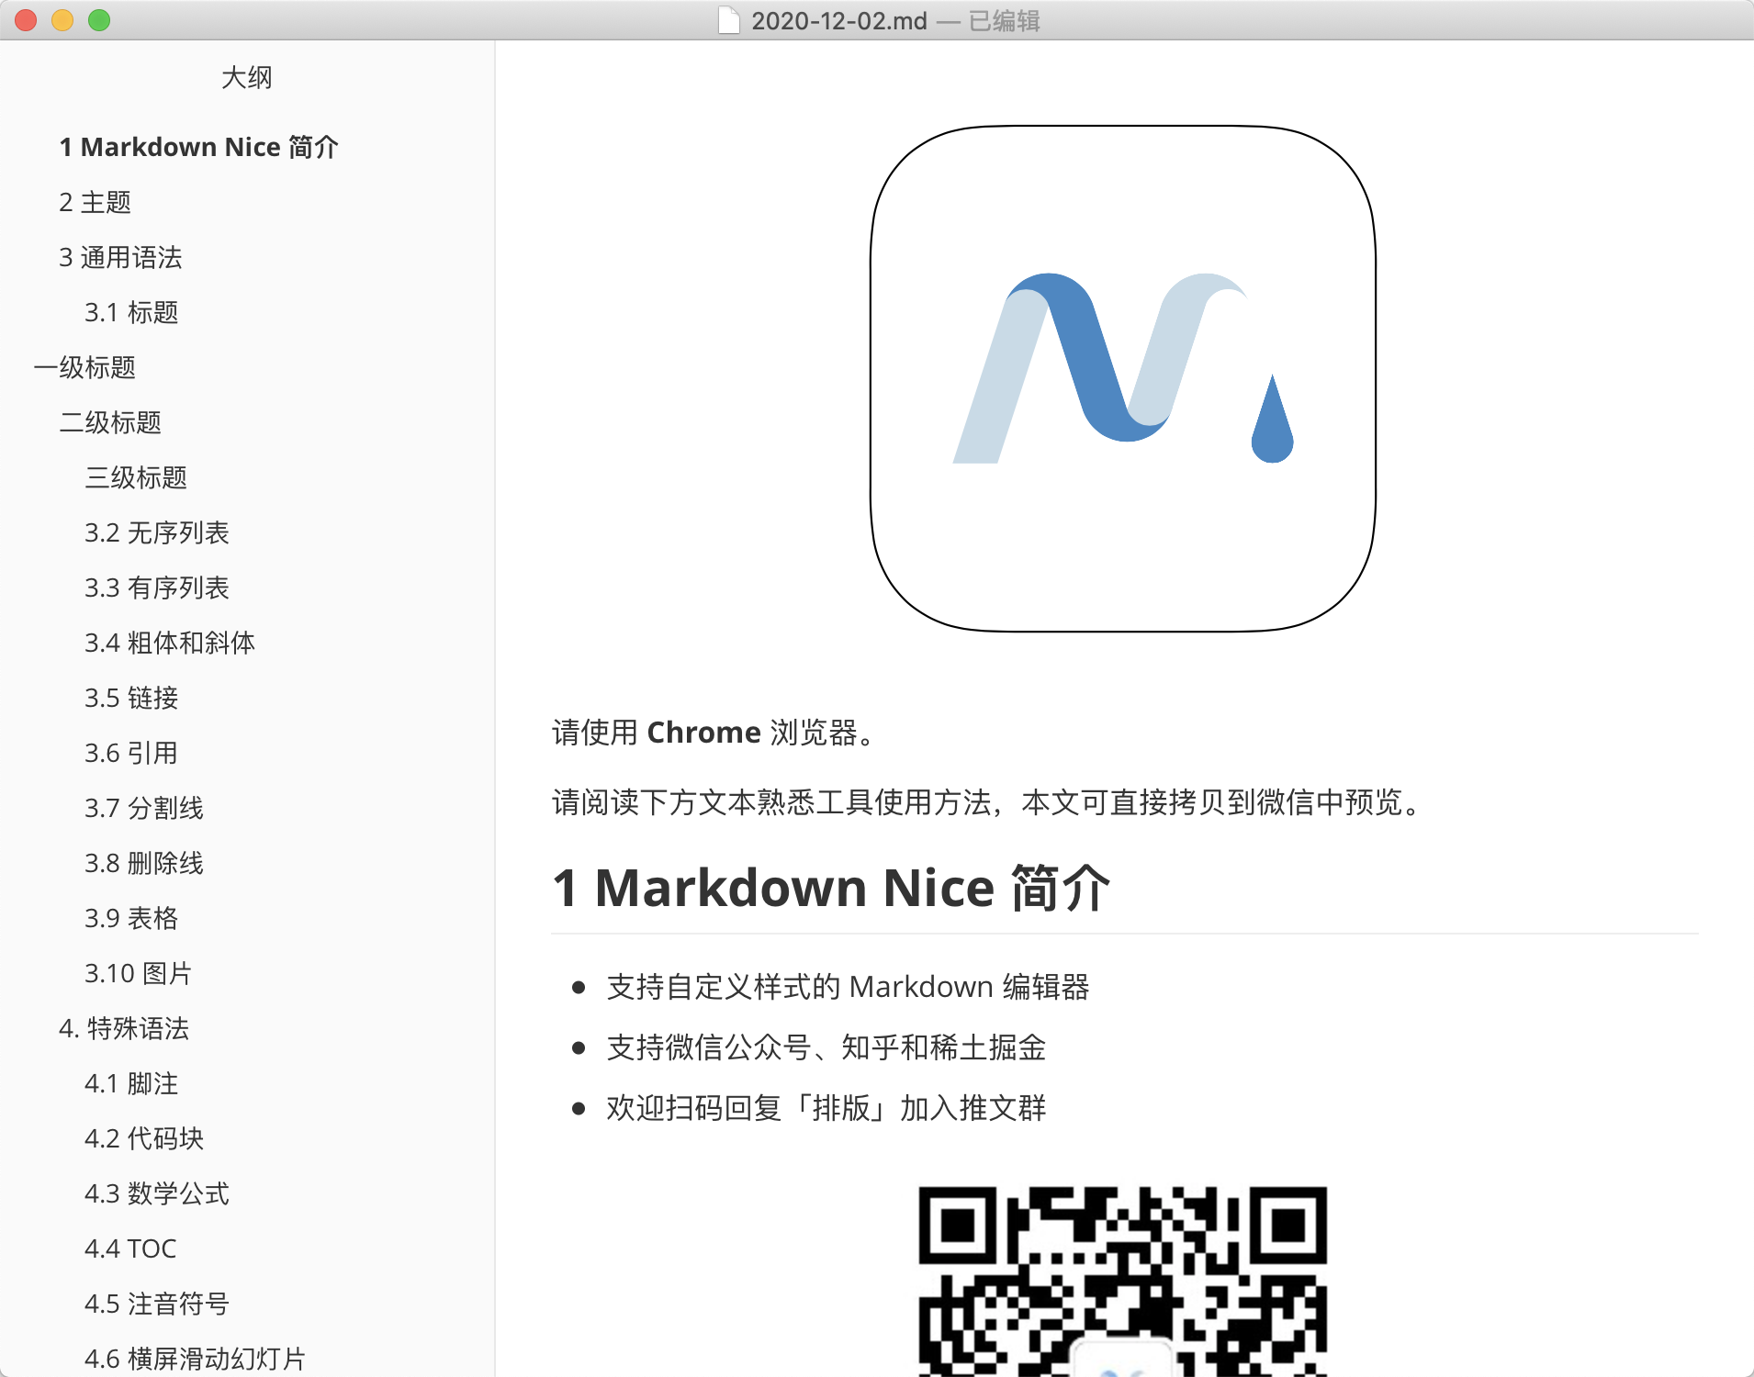Image resolution: width=1754 pixels, height=1377 pixels.
Task: Go to 3.8 删除线 section
Action: 144,863
